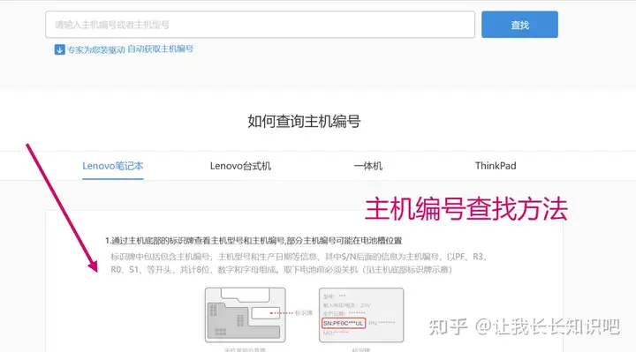Open the 自动获取主机编号 link
Screen dimensions: 636x352
pos(161,49)
